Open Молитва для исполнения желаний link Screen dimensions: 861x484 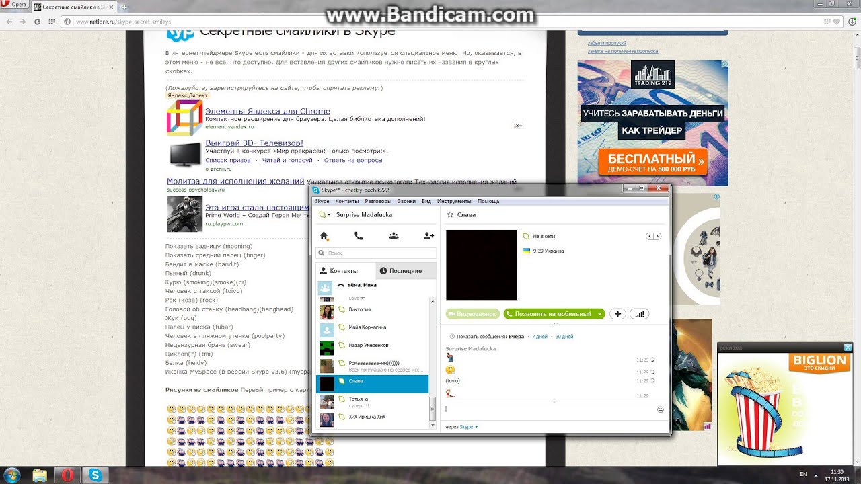[235, 181]
